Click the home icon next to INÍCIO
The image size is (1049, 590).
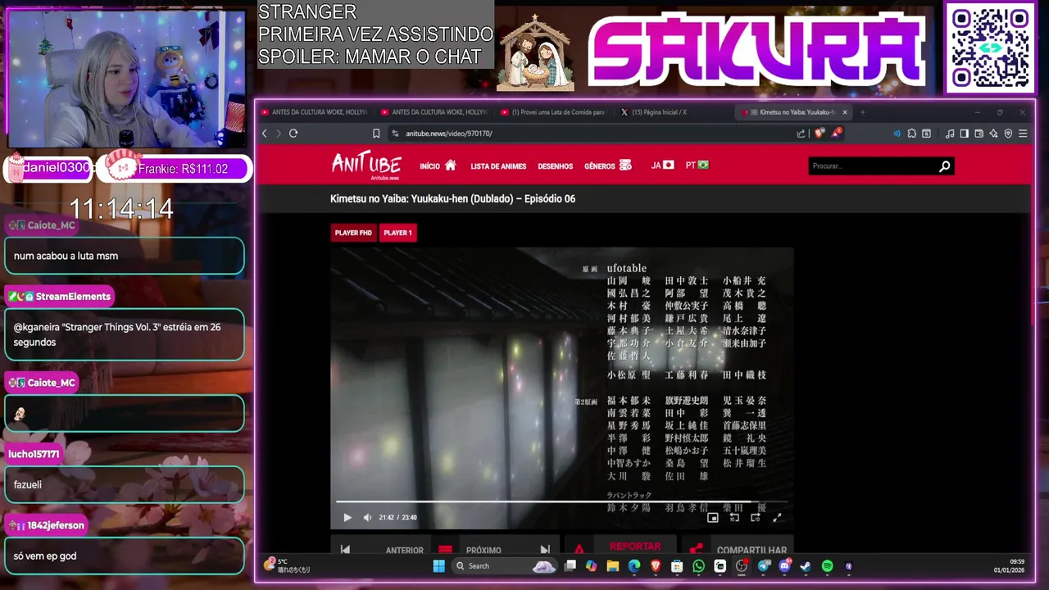tap(450, 166)
